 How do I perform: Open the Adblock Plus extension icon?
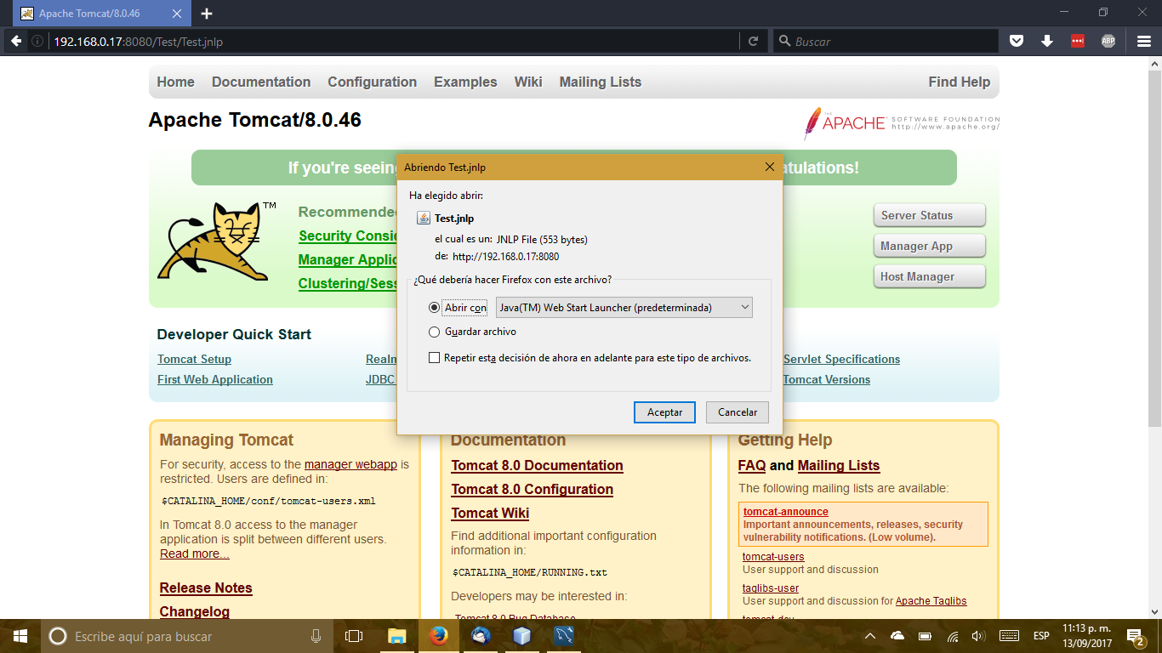(1108, 40)
